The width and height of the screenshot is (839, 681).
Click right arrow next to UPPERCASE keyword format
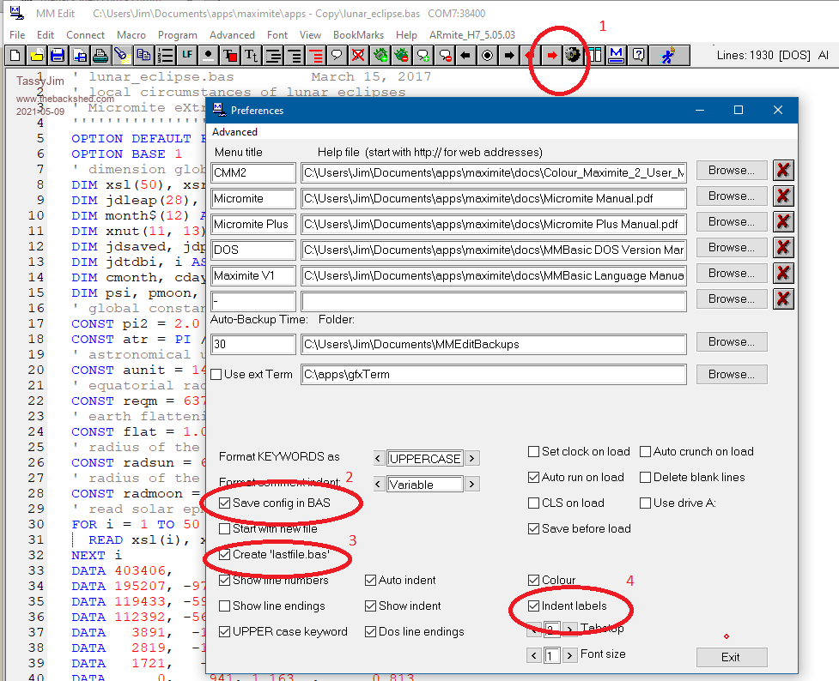[x=472, y=459]
